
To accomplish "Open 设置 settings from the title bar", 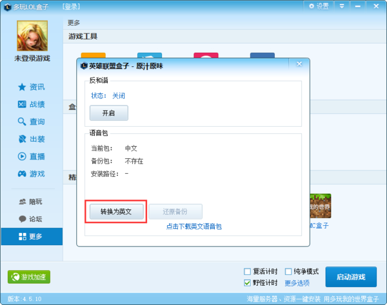I will (x=319, y=6).
